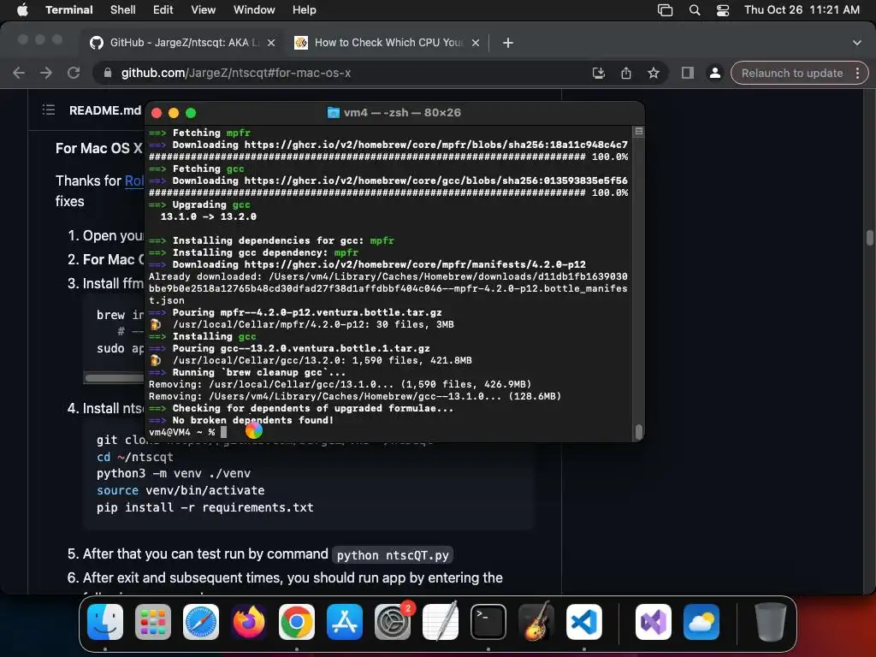Open the Help menu
876x657 pixels.
(305, 9)
